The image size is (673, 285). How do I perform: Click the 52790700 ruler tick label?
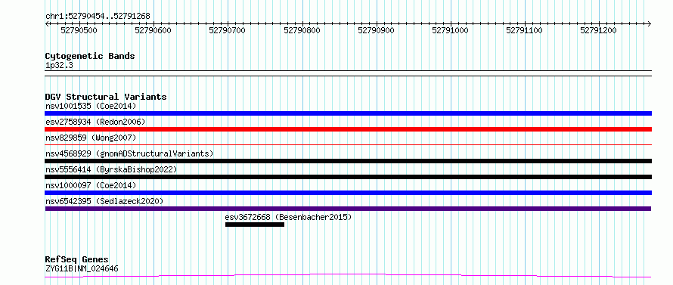click(227, 30)
